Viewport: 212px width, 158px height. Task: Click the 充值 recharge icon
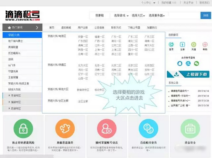194,45
